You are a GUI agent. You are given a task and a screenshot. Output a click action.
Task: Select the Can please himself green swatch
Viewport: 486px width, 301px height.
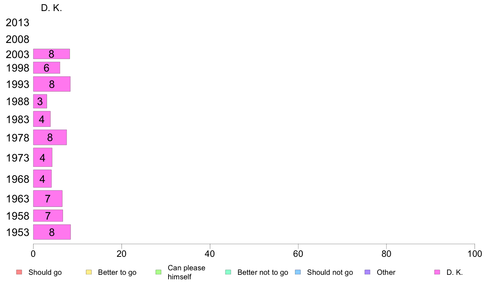pos(158,272)
